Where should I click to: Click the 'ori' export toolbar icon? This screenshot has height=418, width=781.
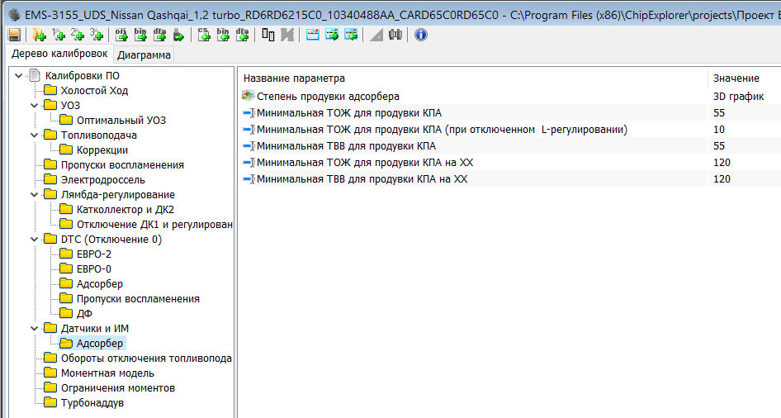[121, 35]
